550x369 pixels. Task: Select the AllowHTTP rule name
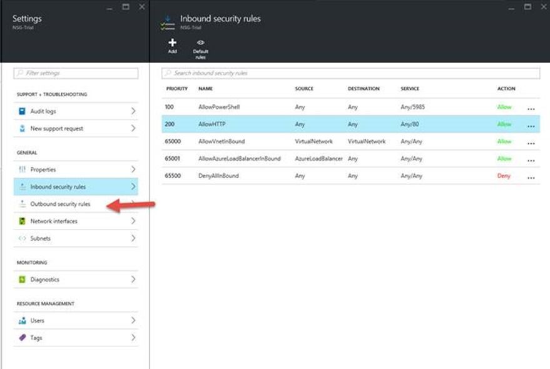click(212, 124)
